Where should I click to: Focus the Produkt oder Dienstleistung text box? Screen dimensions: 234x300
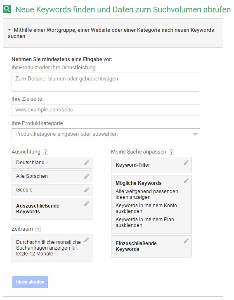[x=105, y=82]
